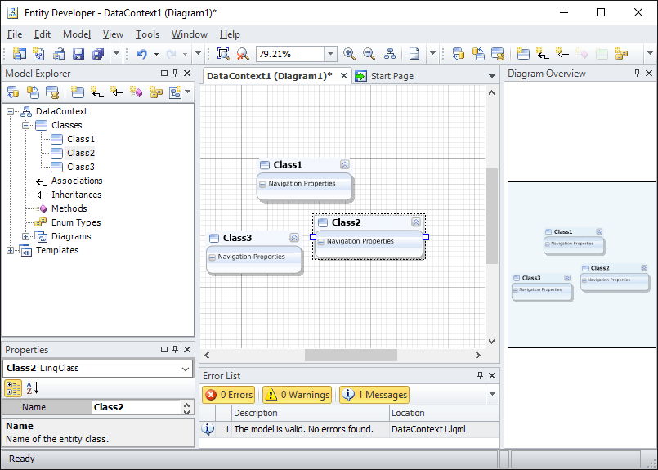Toggle the 0 Warnings filter button
658x470 pixels.
pyautogui.click(x=297, y=395)
